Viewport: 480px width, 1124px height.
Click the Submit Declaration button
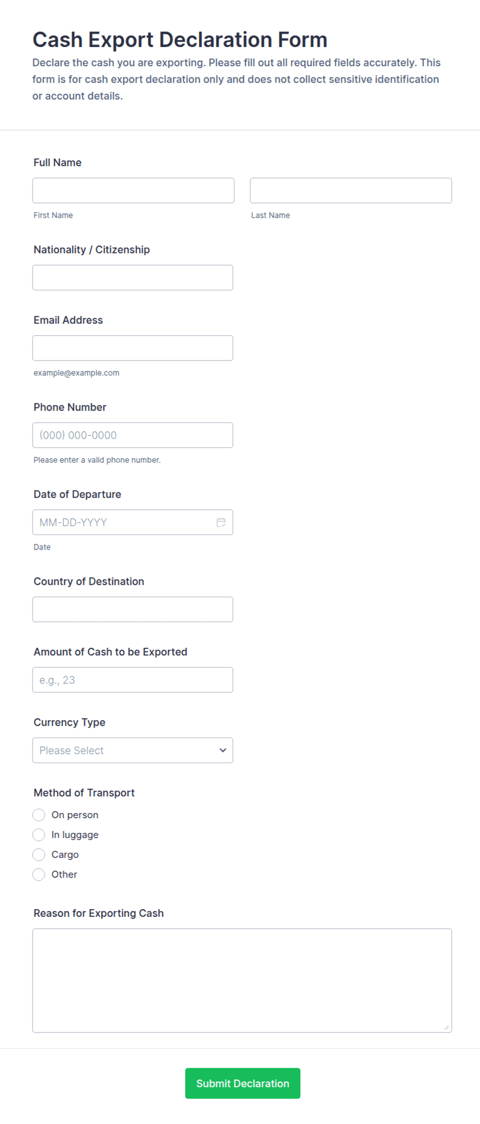[x=243, y=1083]
